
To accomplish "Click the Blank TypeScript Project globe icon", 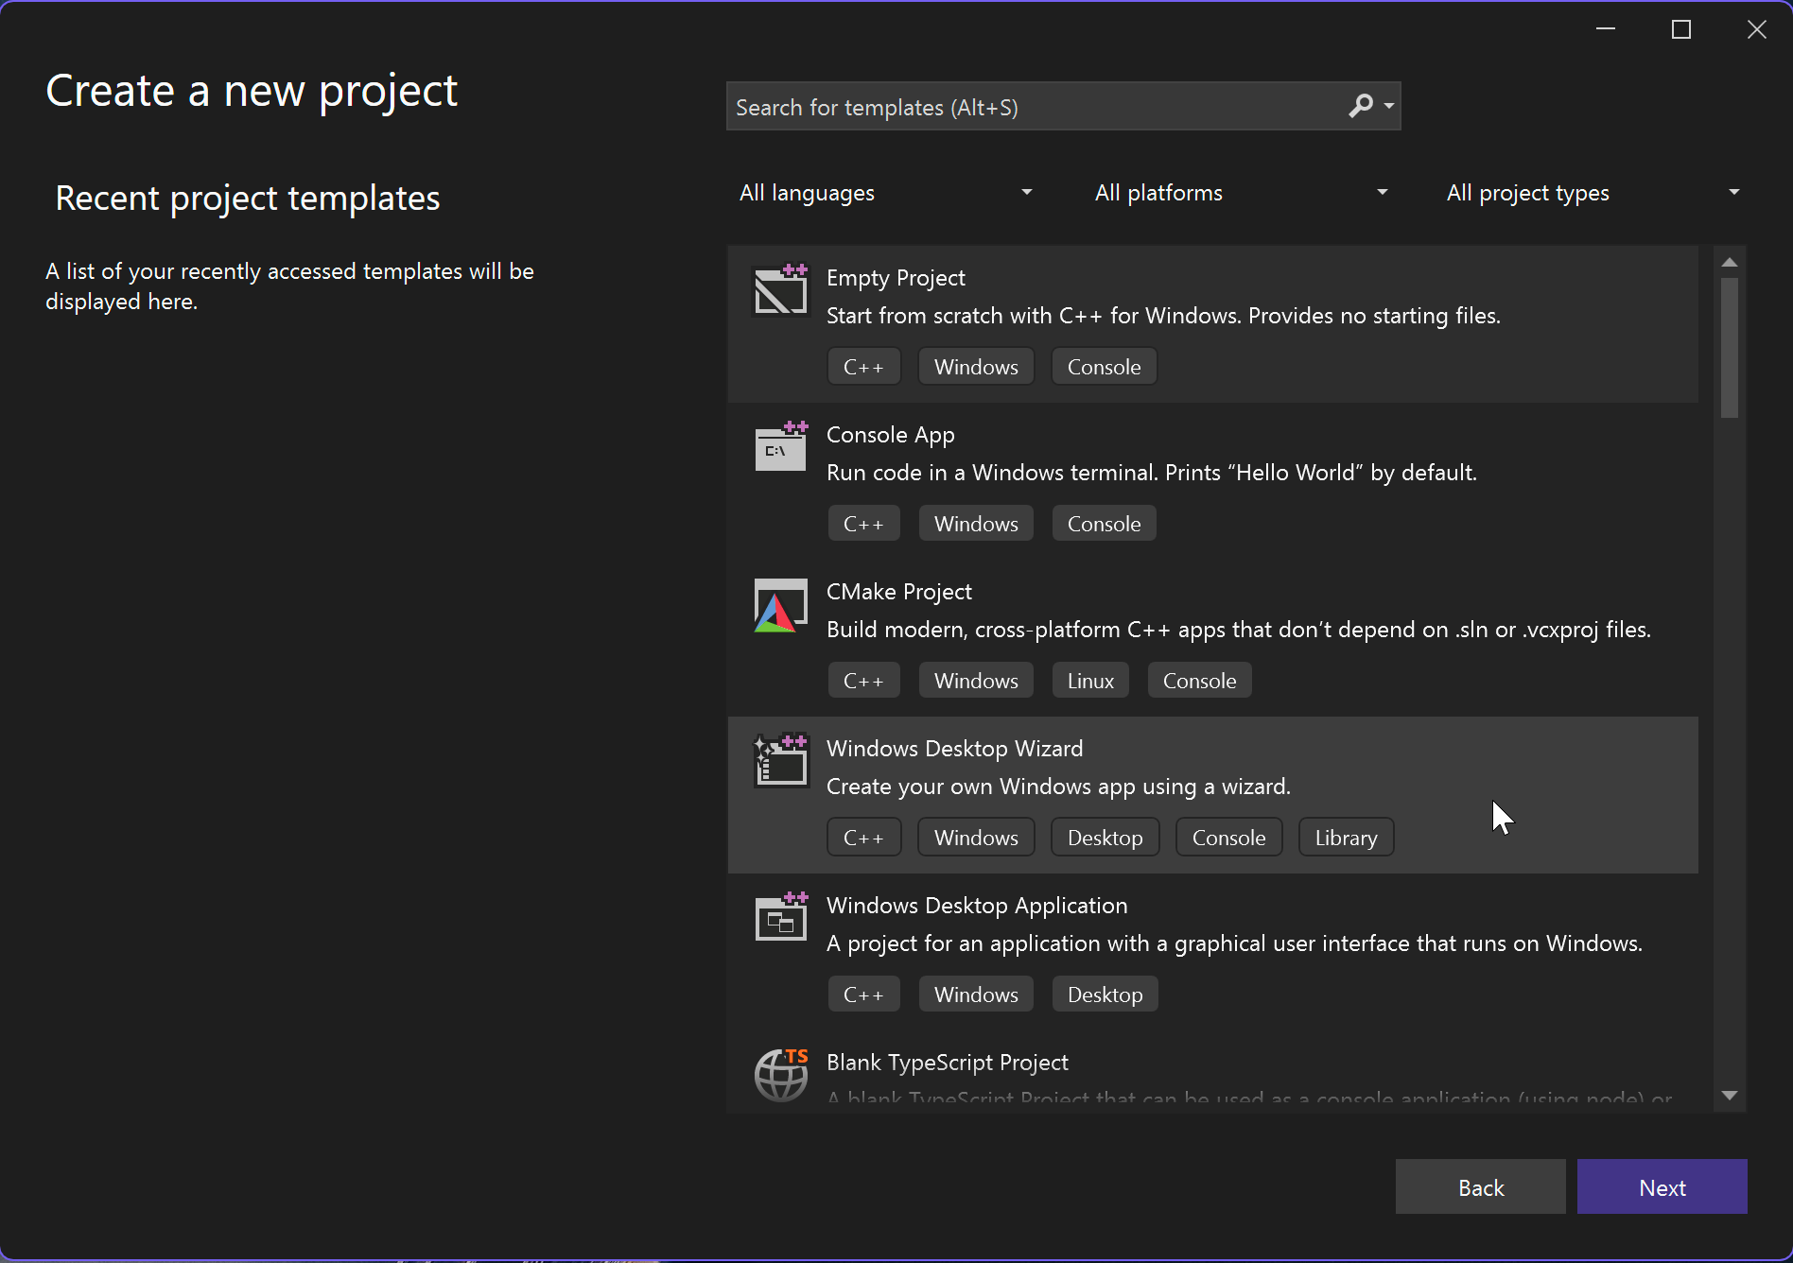I will (781, 1075).
